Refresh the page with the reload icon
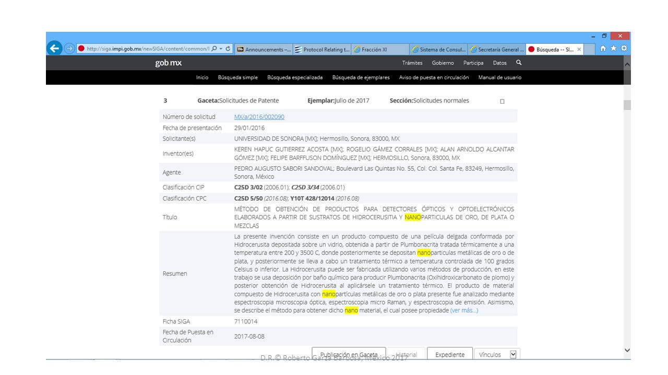The width and height of the screenshot is (668, 375). [228, 49]
